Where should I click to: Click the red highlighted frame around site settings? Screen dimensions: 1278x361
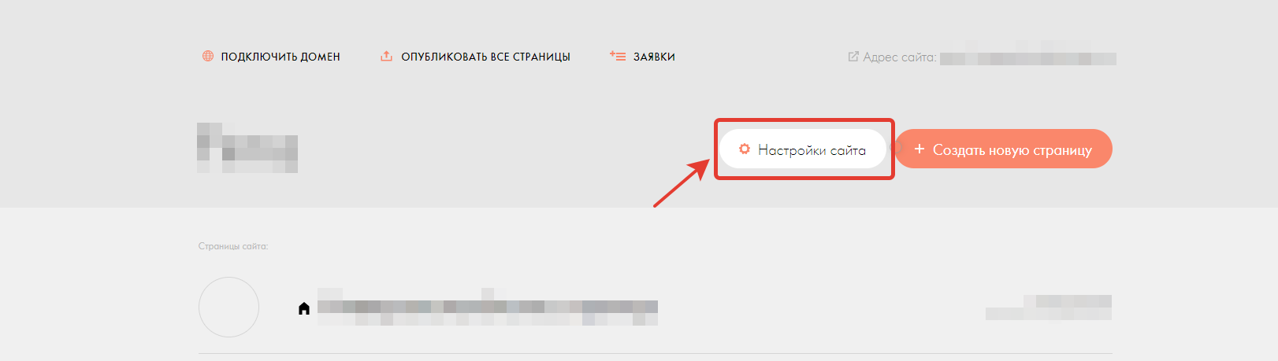[x=804, y=149]
